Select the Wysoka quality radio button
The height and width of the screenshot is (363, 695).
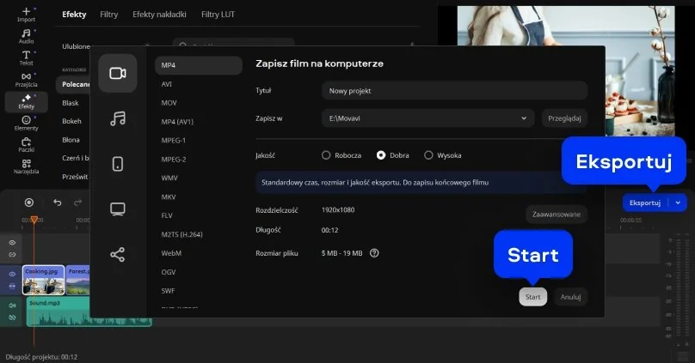point(428,155)
